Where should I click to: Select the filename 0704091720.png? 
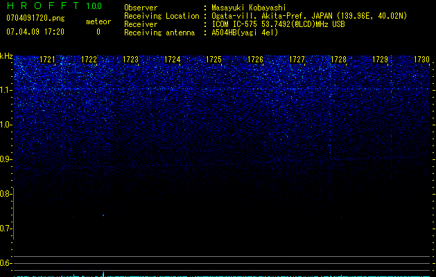[x=35, y=18]
